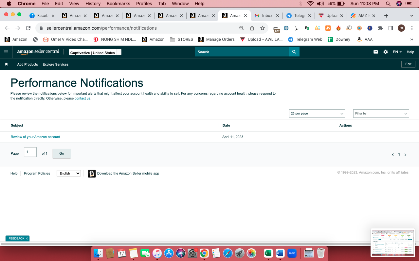Go to next page of notifications
Viewport: 419px width, 261px height.
pos(405,155)
